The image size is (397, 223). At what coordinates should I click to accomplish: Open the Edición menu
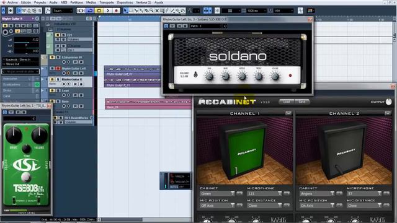tap(26, 2)
